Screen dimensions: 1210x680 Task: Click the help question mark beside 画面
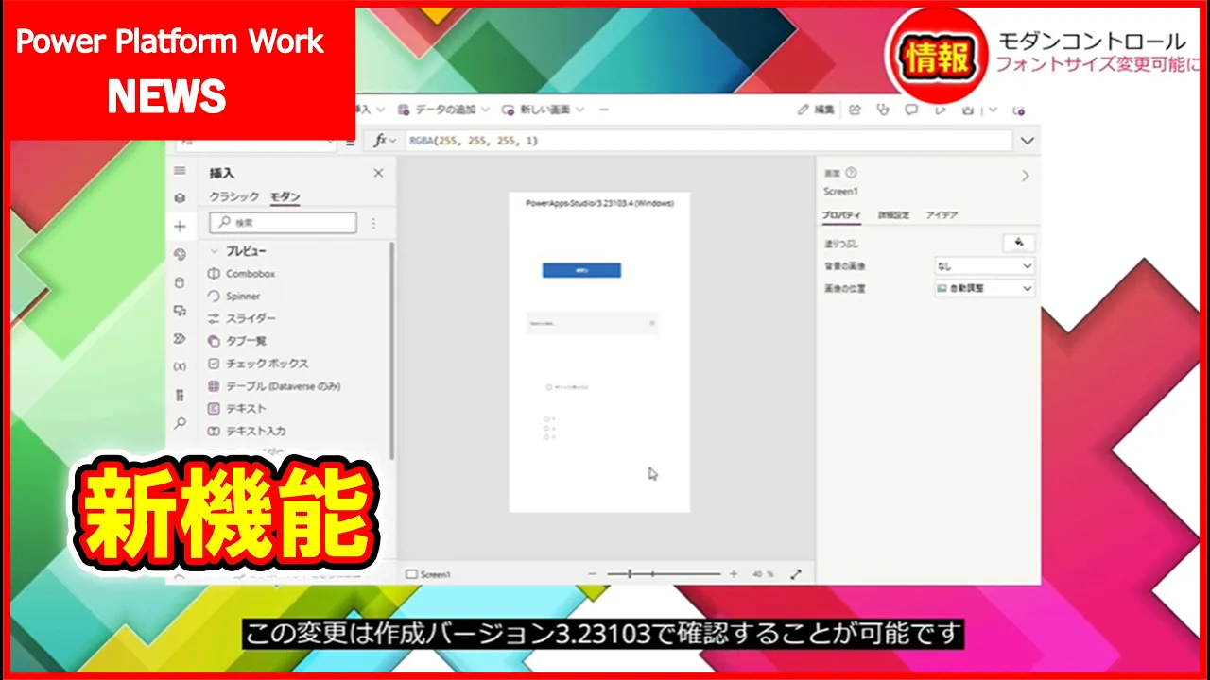(x=851, y=173)
